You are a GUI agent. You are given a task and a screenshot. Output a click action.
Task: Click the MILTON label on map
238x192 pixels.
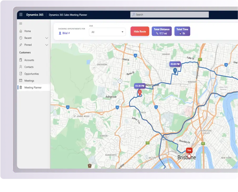[152, 158]
